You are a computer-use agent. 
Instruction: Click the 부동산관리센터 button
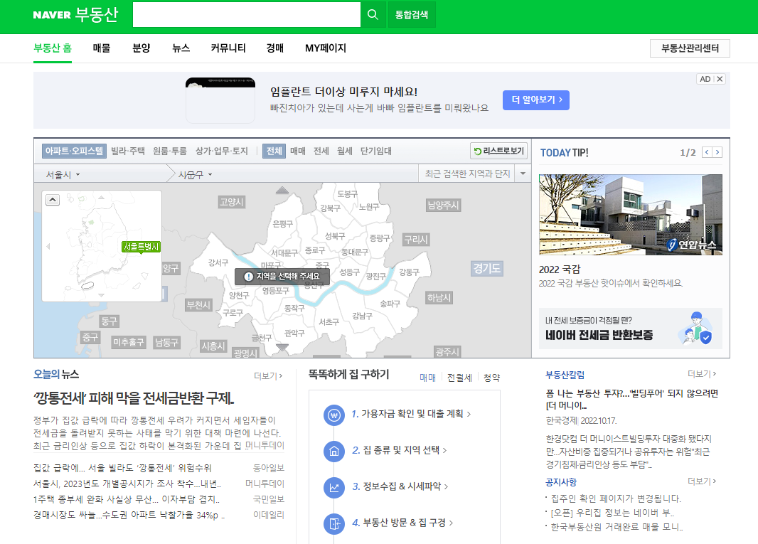point(690,48)
